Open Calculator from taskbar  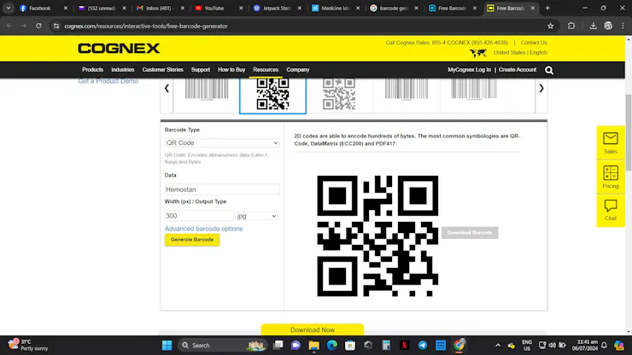[386, 346]
